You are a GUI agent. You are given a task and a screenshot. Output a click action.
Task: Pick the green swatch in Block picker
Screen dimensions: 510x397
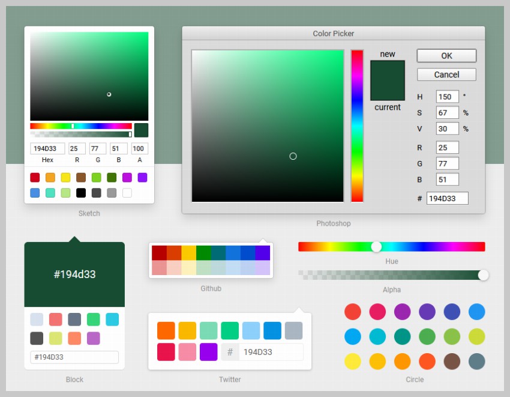coord(93,320)
